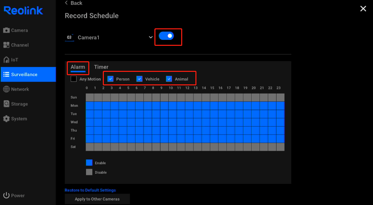The image size is (373, 205).
Task: Click the Back arrow chevron
Action: point(66,3)
